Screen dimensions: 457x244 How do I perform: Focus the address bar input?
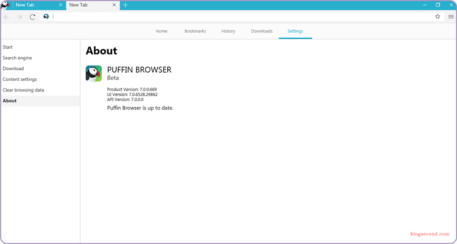[242, 17]
